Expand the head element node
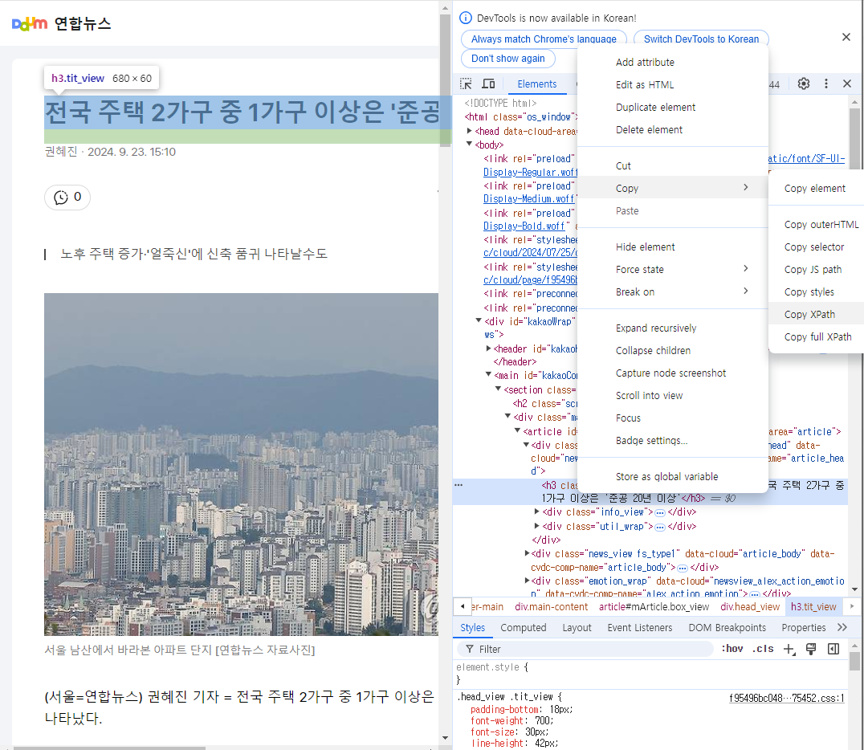The height and width of the screenshot is (750, 864). tap(470, 131)
